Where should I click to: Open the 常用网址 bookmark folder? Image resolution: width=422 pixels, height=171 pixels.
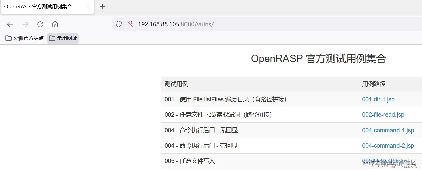(x=63, y=38)
